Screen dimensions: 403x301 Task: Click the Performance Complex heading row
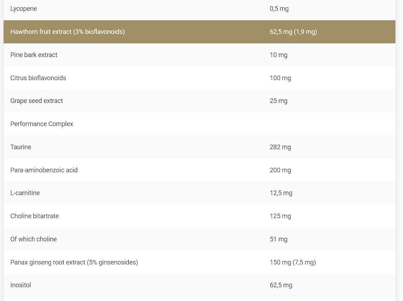pos(42,124)
